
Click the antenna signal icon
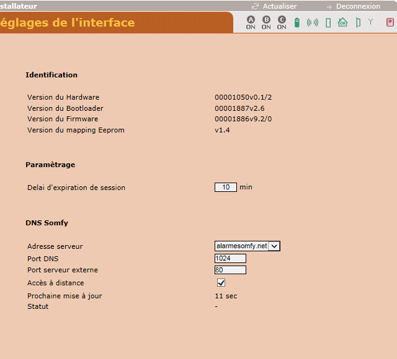(371, 22)
